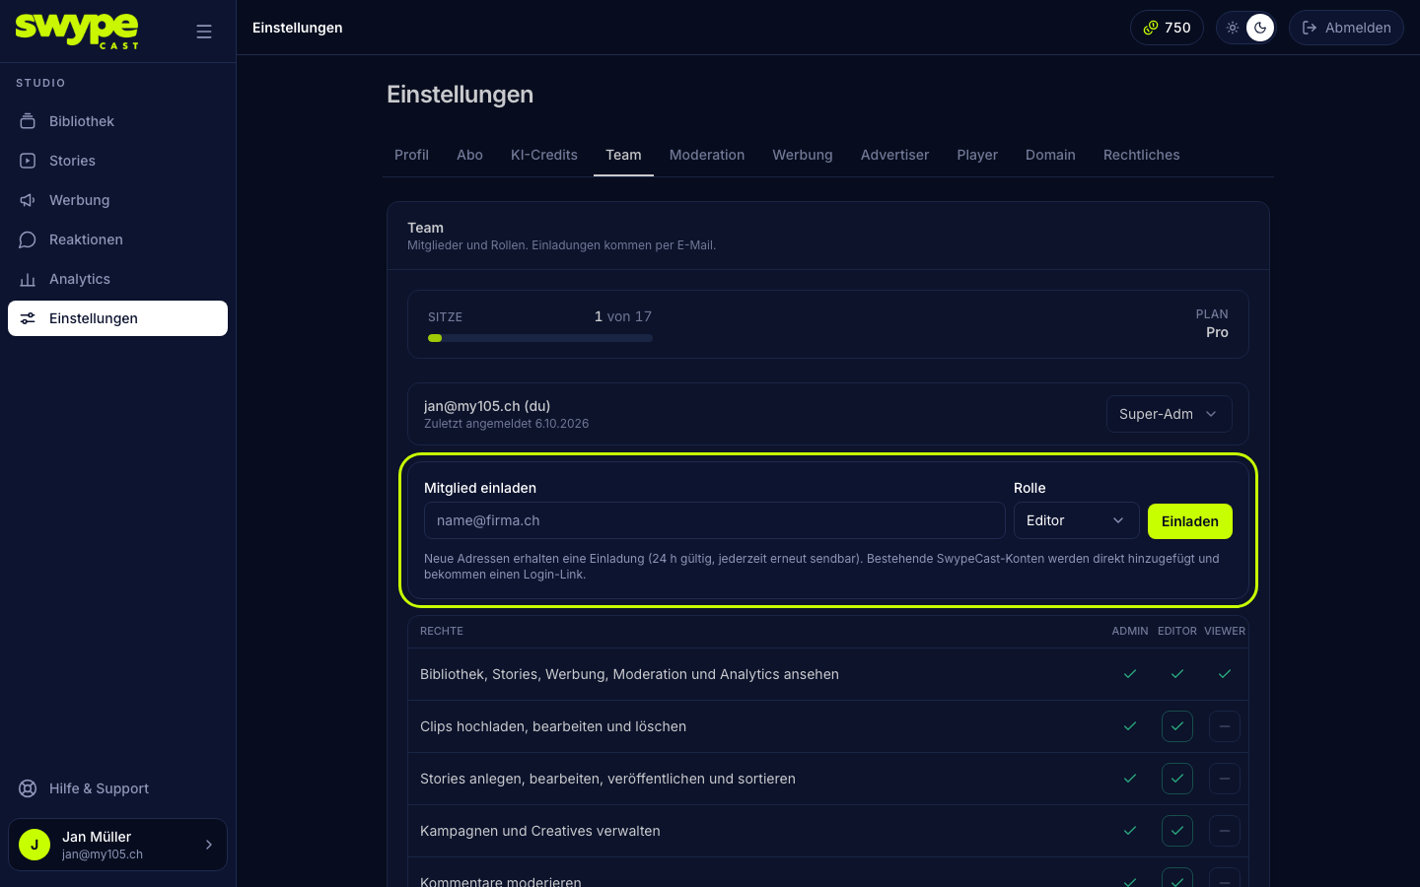Open Hilfe & Support lifebuoy icon
1420x887 pixels.
tap(28, 788)
